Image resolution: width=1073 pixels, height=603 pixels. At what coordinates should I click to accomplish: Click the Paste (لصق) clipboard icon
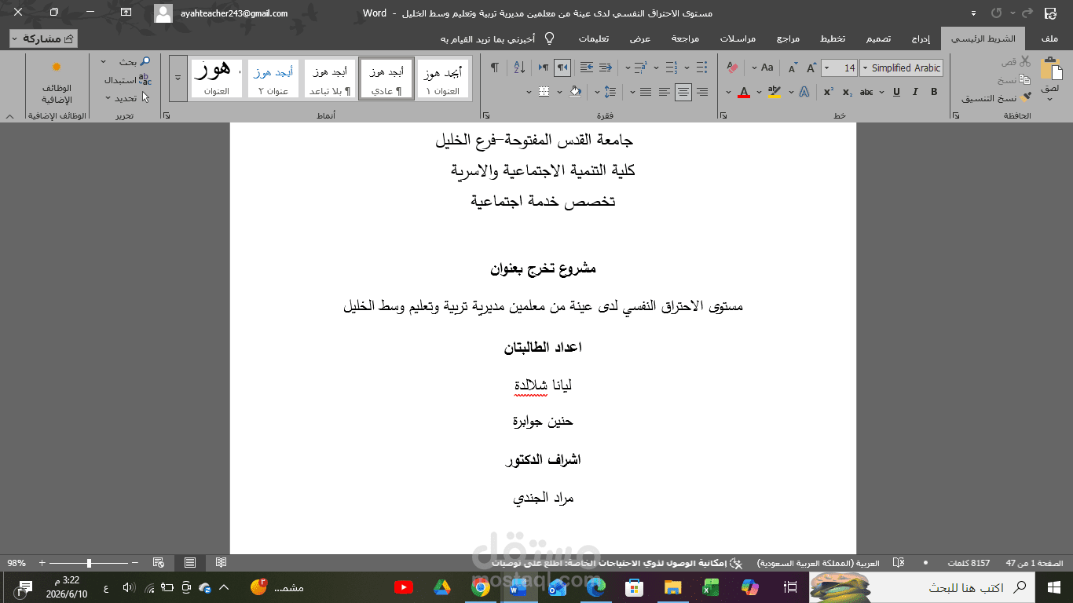pyautogui.click(x=1050, y=69)
